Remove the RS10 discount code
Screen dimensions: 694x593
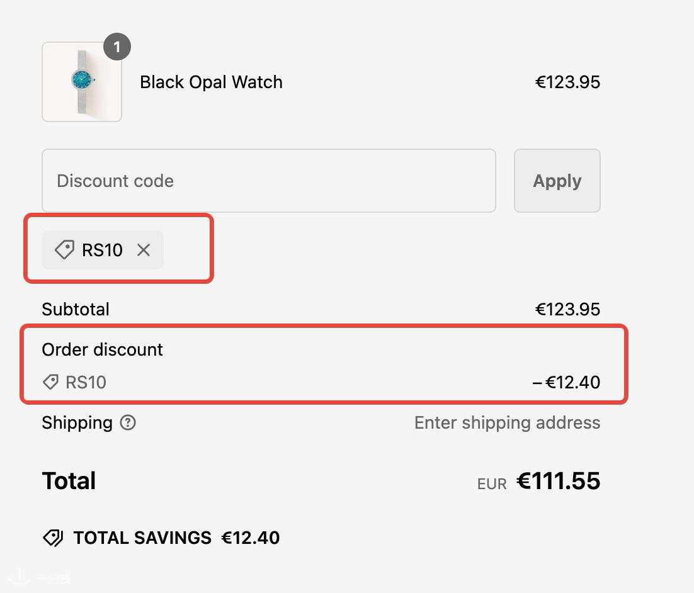[x=144, y=250]
